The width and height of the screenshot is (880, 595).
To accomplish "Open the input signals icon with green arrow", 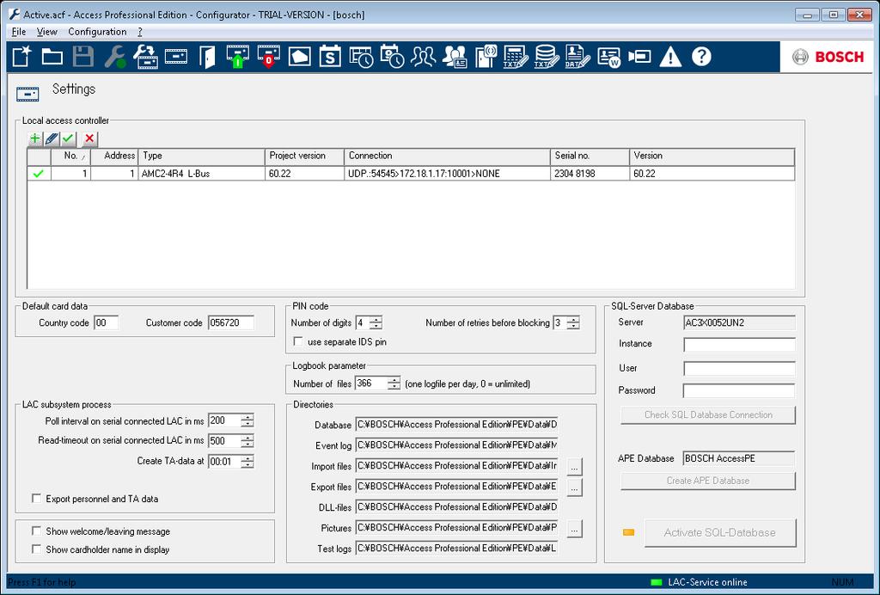I will click(238, 57).
